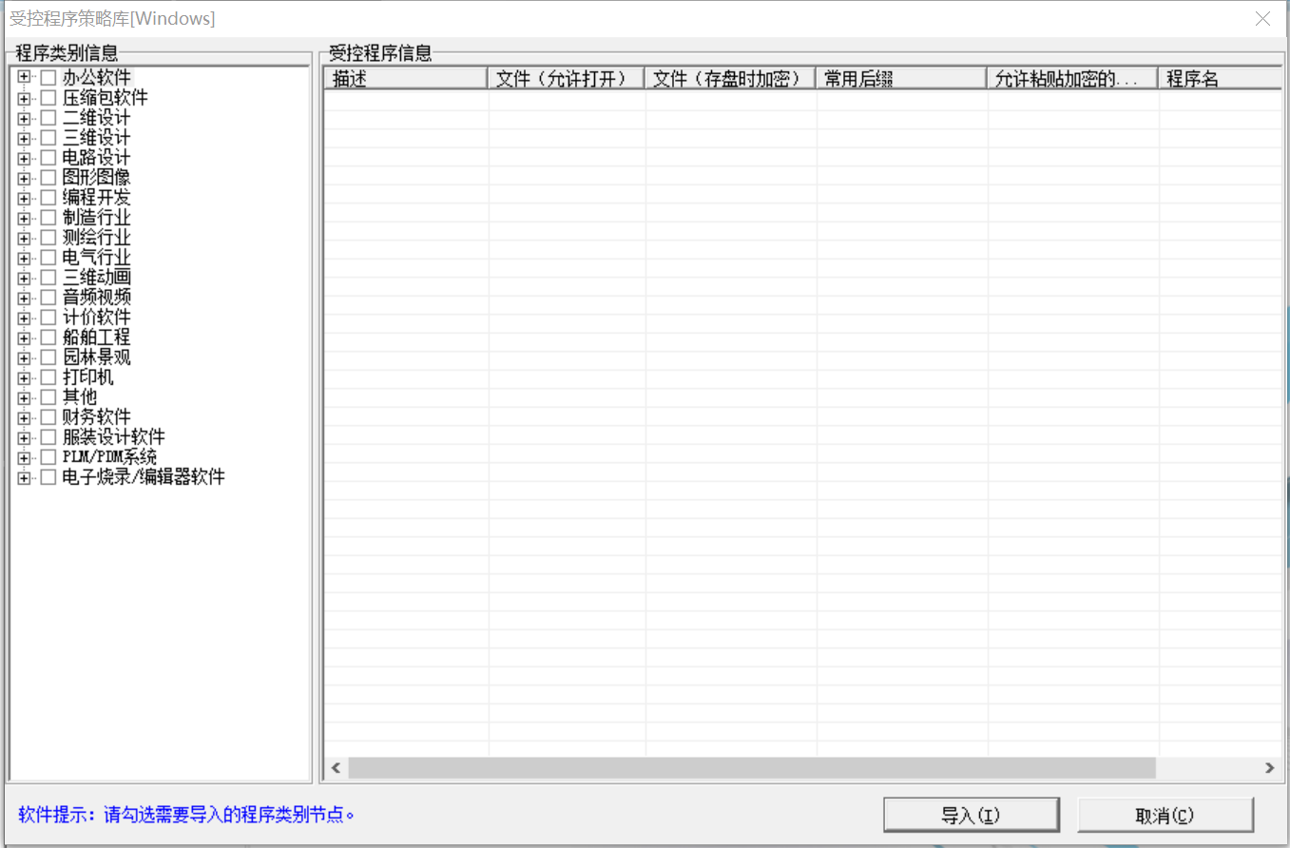Select the 编程开发 tree label
The width and height of the screenshot is (1290, 848).
[x=97, y=198]
